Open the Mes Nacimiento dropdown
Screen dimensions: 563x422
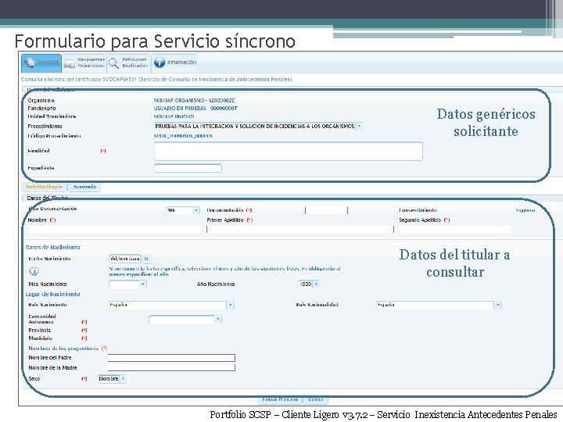(127, 284)
